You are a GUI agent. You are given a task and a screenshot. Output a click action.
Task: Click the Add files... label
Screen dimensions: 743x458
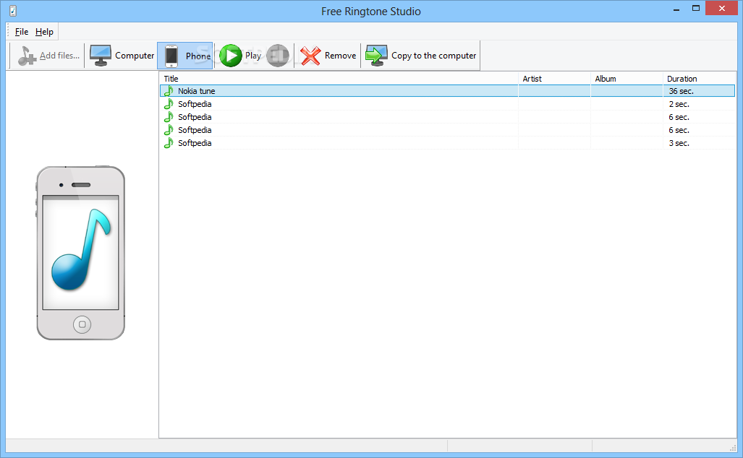[60, 56]
